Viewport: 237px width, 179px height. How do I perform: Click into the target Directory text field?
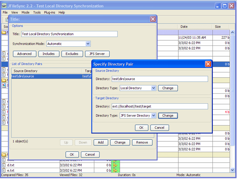pos(160,106)
